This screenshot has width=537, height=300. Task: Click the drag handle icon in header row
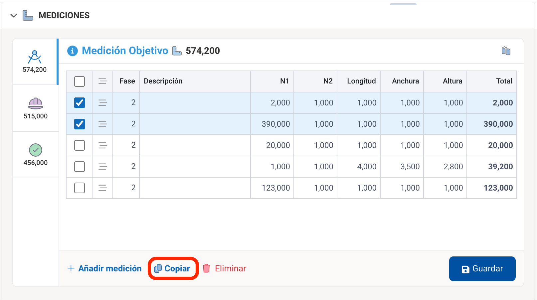(103, 81)
